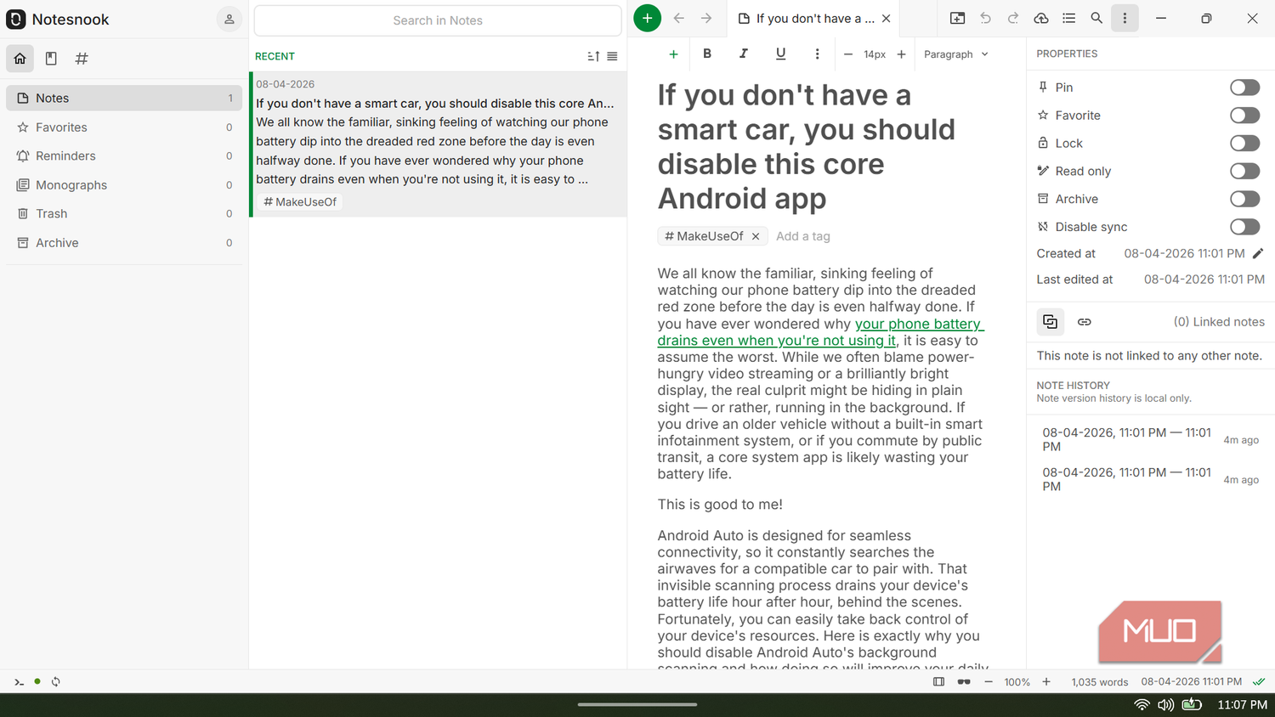Enable Disable sync switch

coord(1244,227)
